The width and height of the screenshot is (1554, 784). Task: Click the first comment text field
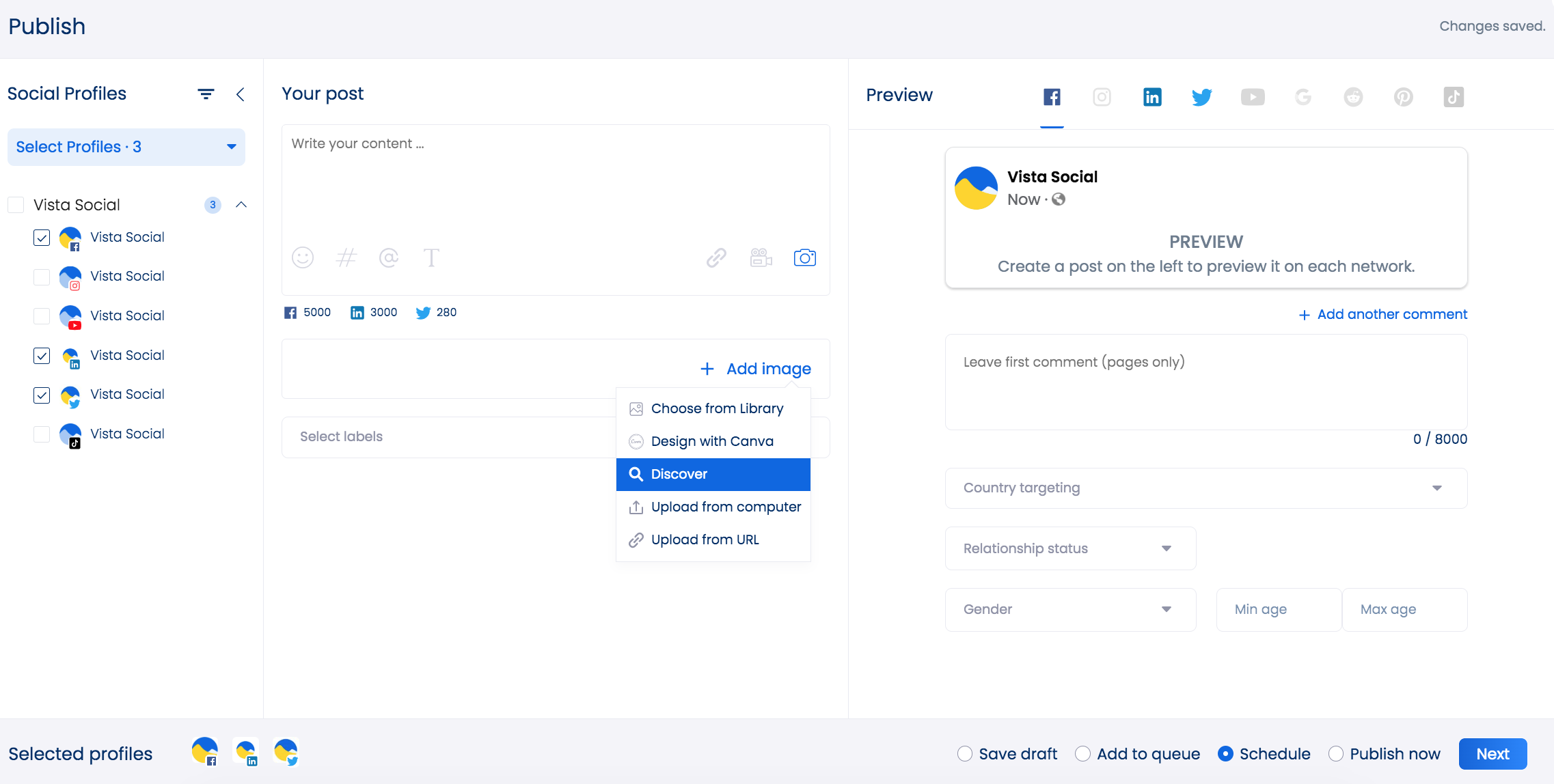(x=1205, y=381)
